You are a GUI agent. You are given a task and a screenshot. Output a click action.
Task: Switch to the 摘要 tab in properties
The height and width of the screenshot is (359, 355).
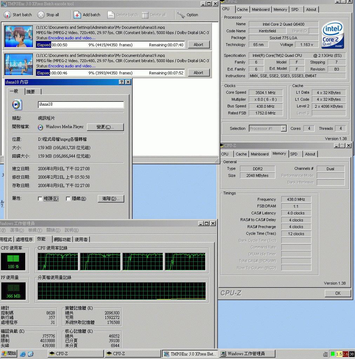click(x=33, y=92)
